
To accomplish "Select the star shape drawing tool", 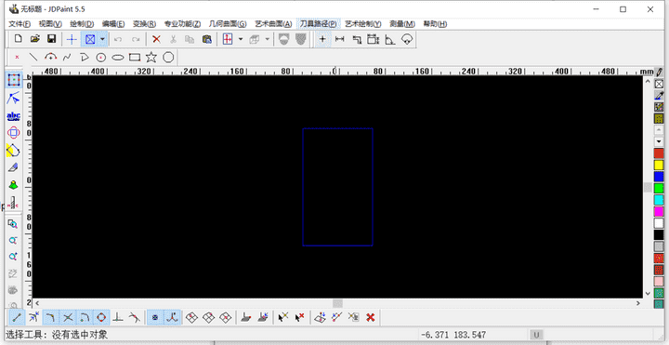I will [x=151, y=58].
